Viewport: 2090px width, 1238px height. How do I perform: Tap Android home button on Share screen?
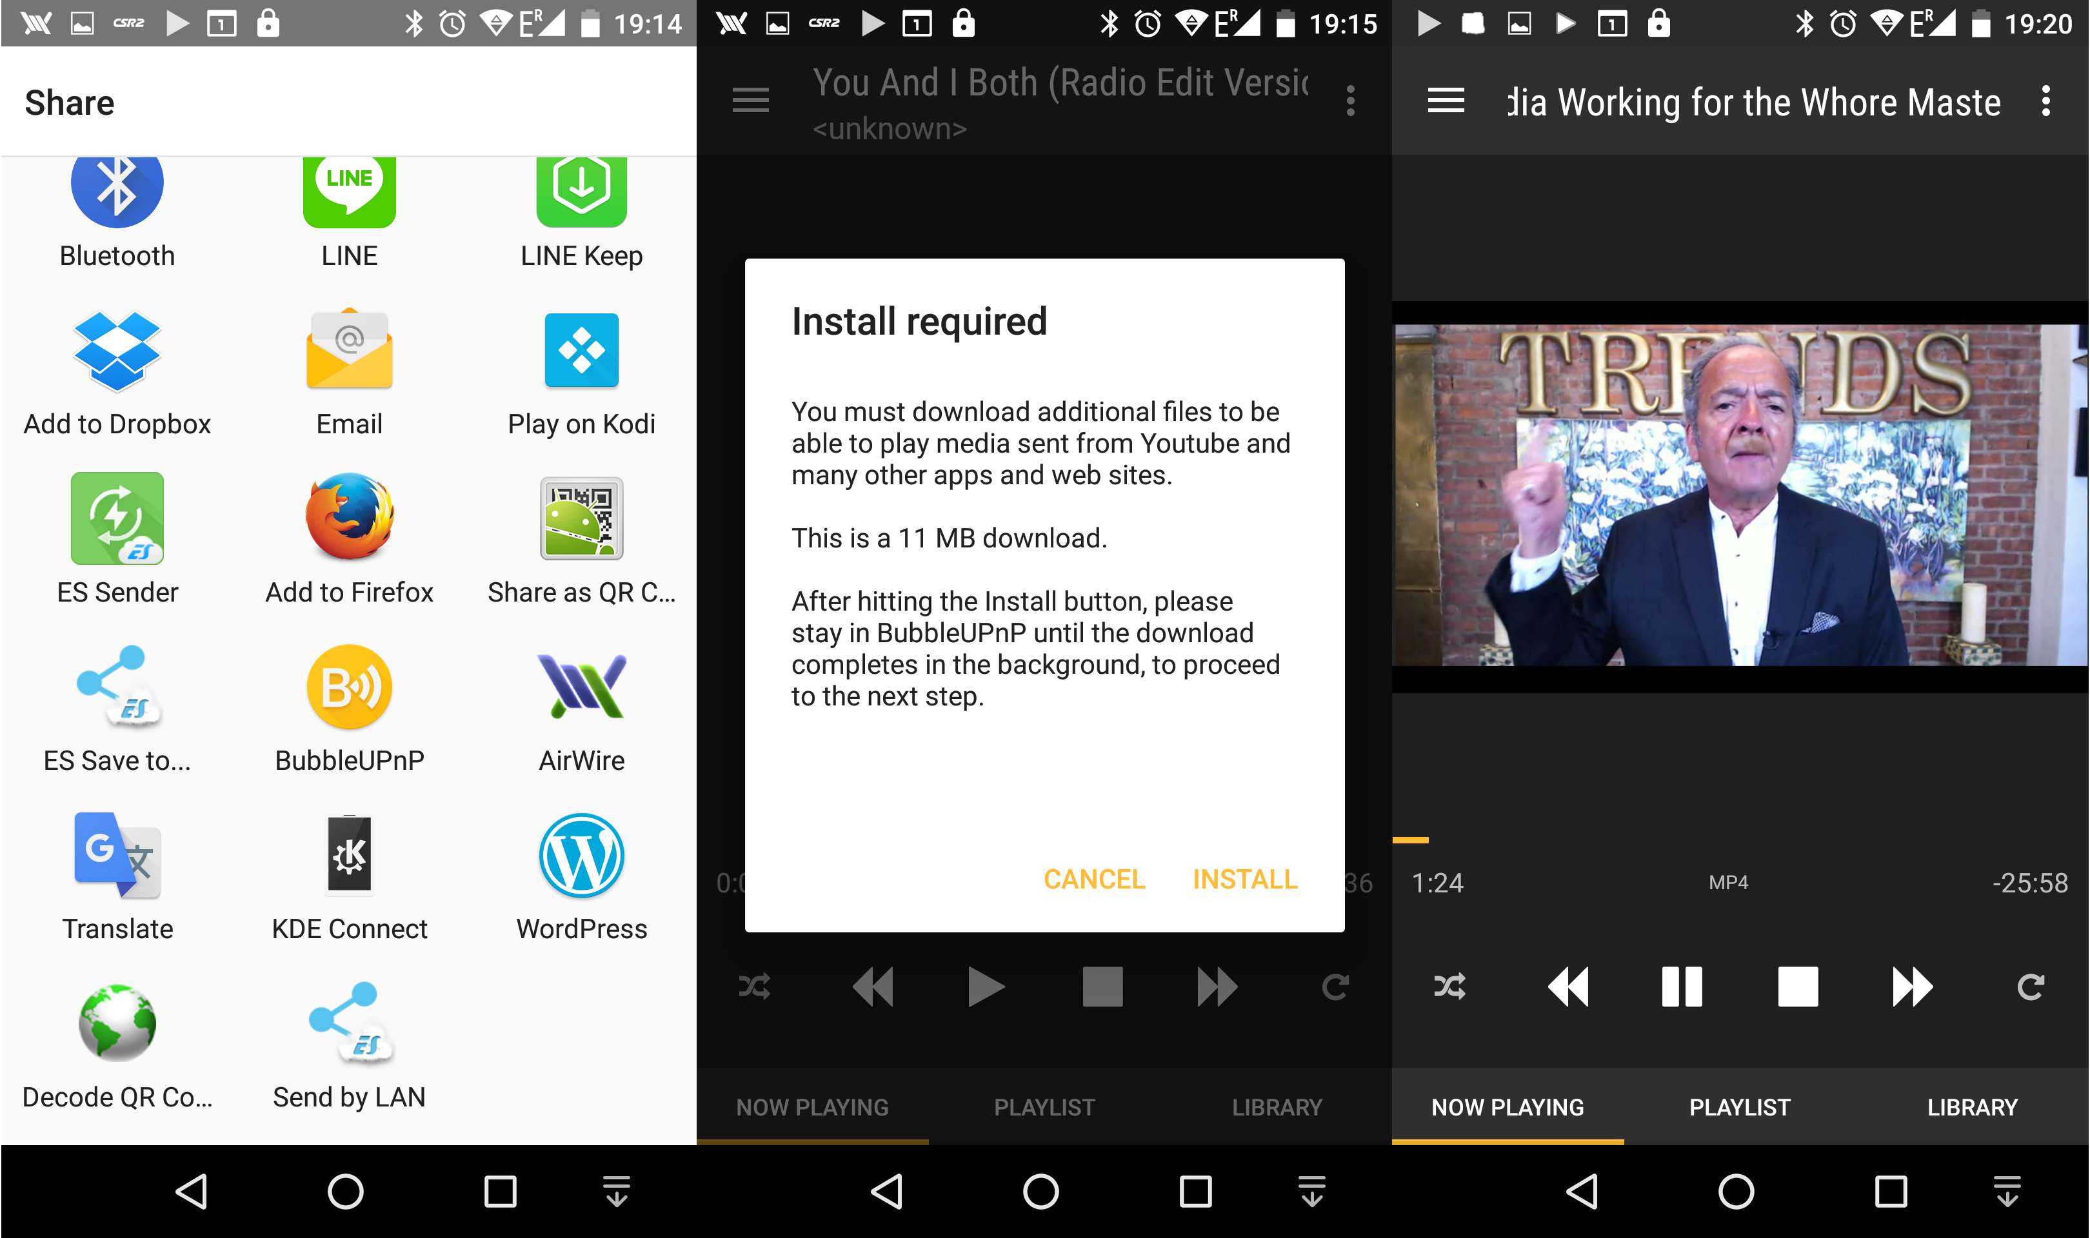point(345,1192)
